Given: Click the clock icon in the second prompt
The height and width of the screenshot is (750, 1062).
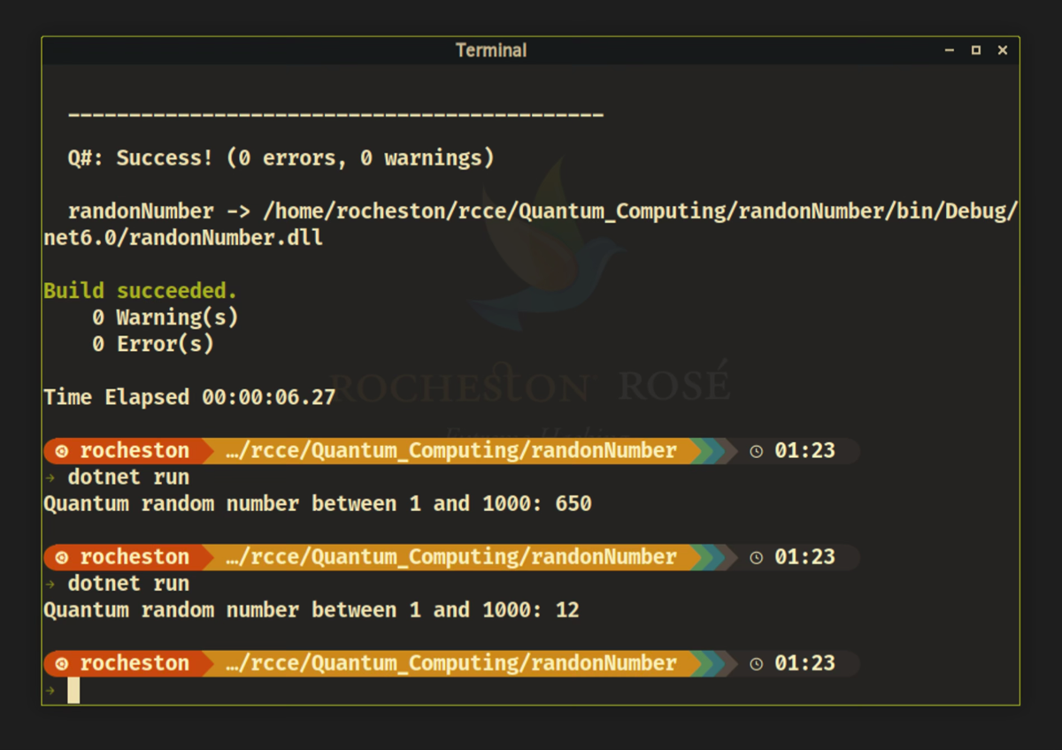Looking at the screenshot, I should (x=756, y=557).
